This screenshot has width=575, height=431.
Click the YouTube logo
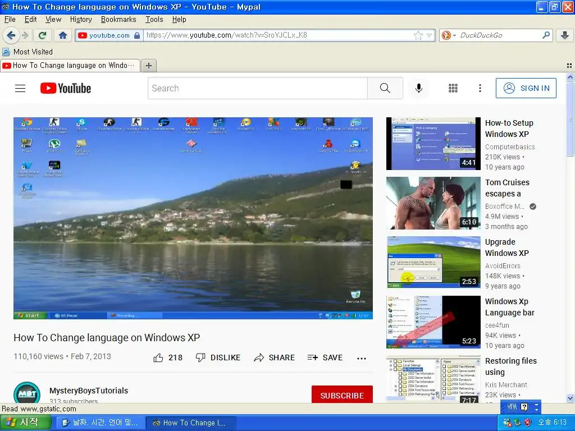pos(66,88)
